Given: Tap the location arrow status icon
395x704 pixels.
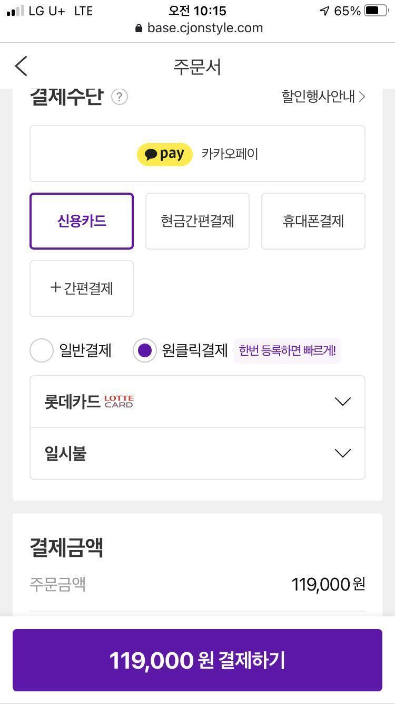Looking at the screenshot, I should (x=324, y=11).
